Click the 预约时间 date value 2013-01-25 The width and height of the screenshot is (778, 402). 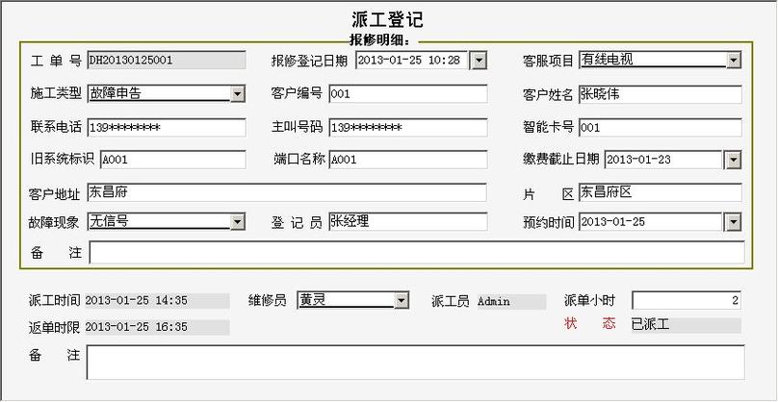click(x=653, y=222)
